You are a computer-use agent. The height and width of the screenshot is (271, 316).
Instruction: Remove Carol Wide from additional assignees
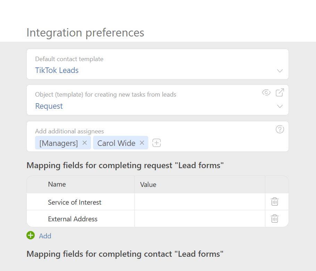[x=142, y=143]
